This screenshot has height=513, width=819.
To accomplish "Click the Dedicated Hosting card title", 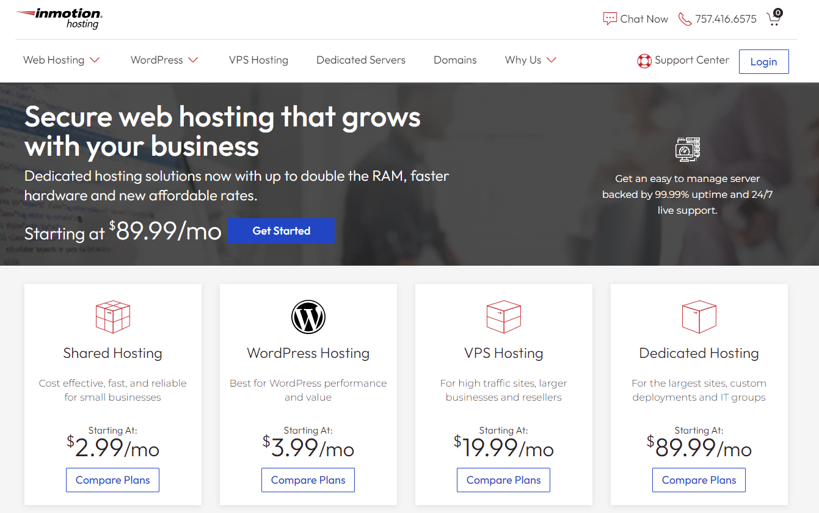I will click(x=699, y=353).
